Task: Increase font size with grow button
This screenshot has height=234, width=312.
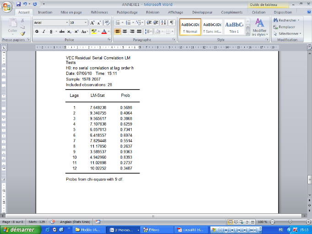Action: point(92,22)
